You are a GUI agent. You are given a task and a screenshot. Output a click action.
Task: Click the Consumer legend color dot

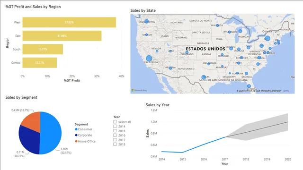point(76,129)
